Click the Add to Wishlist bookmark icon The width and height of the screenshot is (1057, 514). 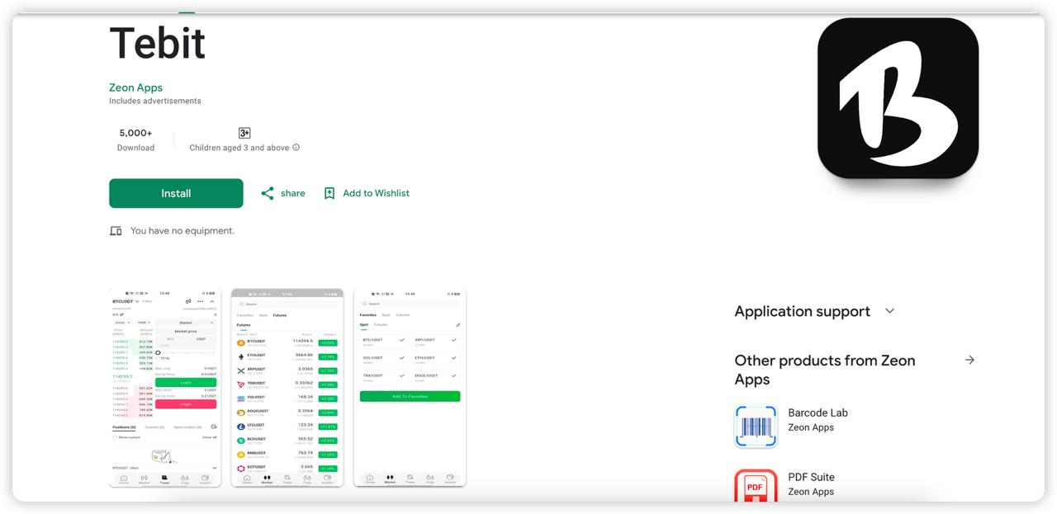click(329, 193)
